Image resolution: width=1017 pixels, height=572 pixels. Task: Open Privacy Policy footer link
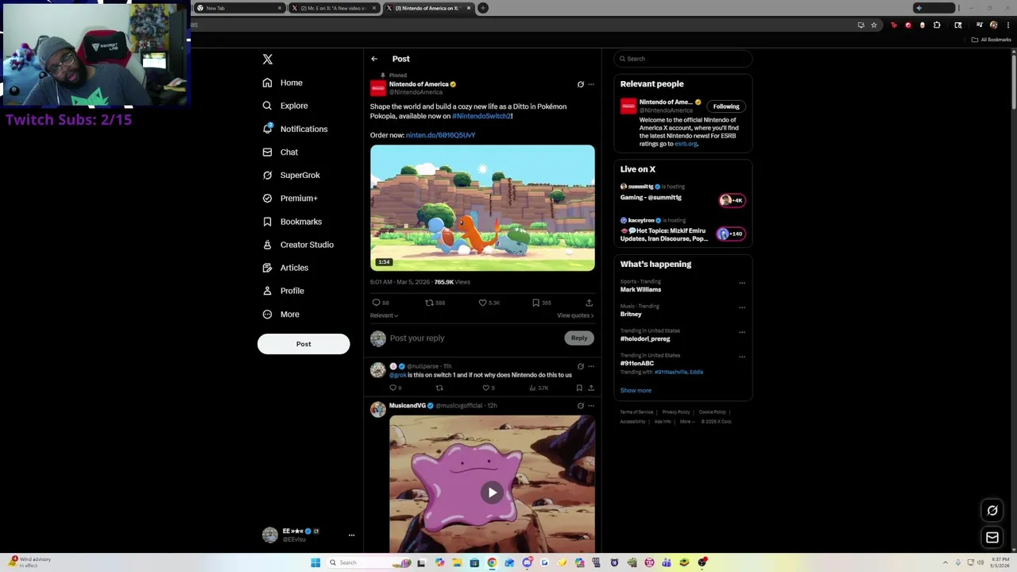click(x=676, y=412)
